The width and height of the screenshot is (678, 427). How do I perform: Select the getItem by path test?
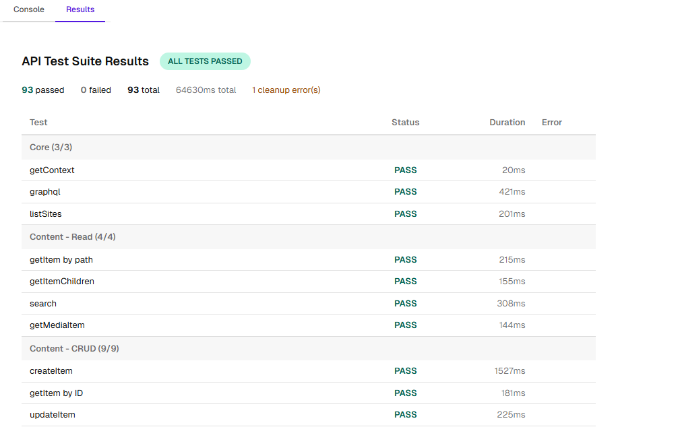point(61,259)
